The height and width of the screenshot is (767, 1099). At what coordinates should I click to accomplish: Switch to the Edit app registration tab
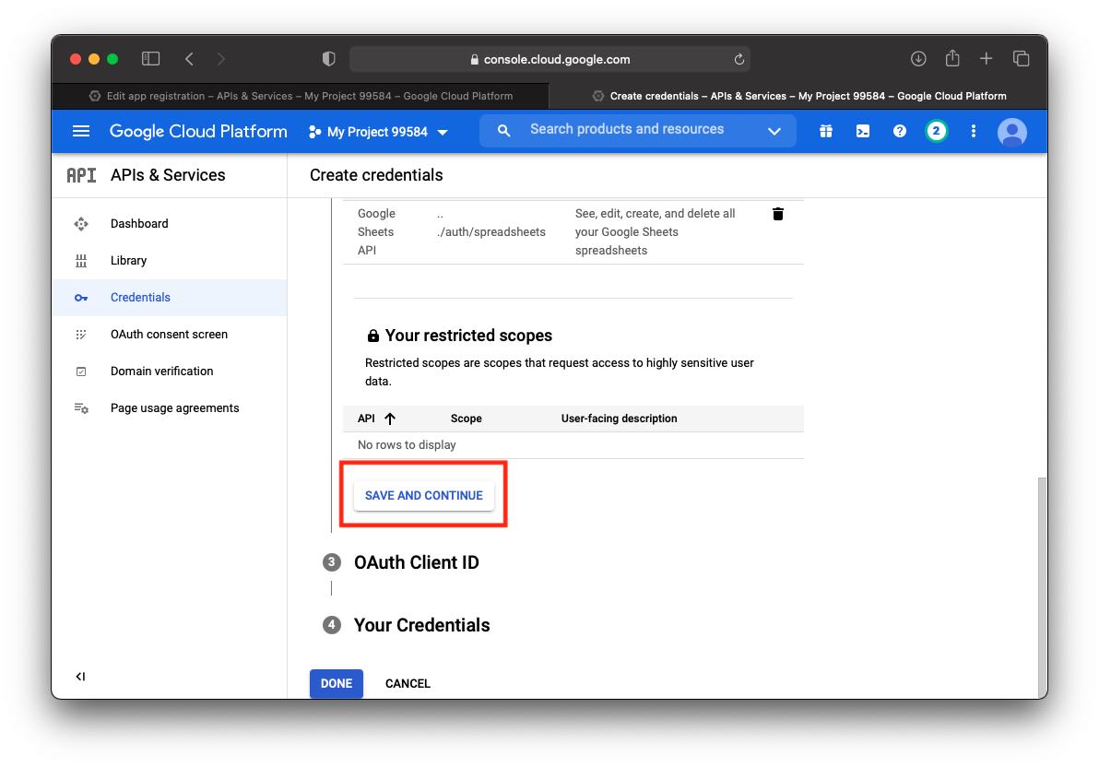coord(301,96)
